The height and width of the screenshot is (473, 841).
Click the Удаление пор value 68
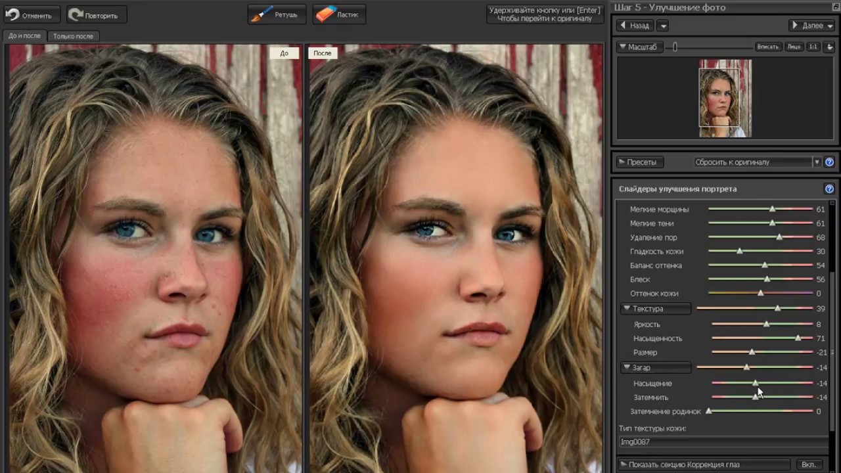click(x=820, y=237)
